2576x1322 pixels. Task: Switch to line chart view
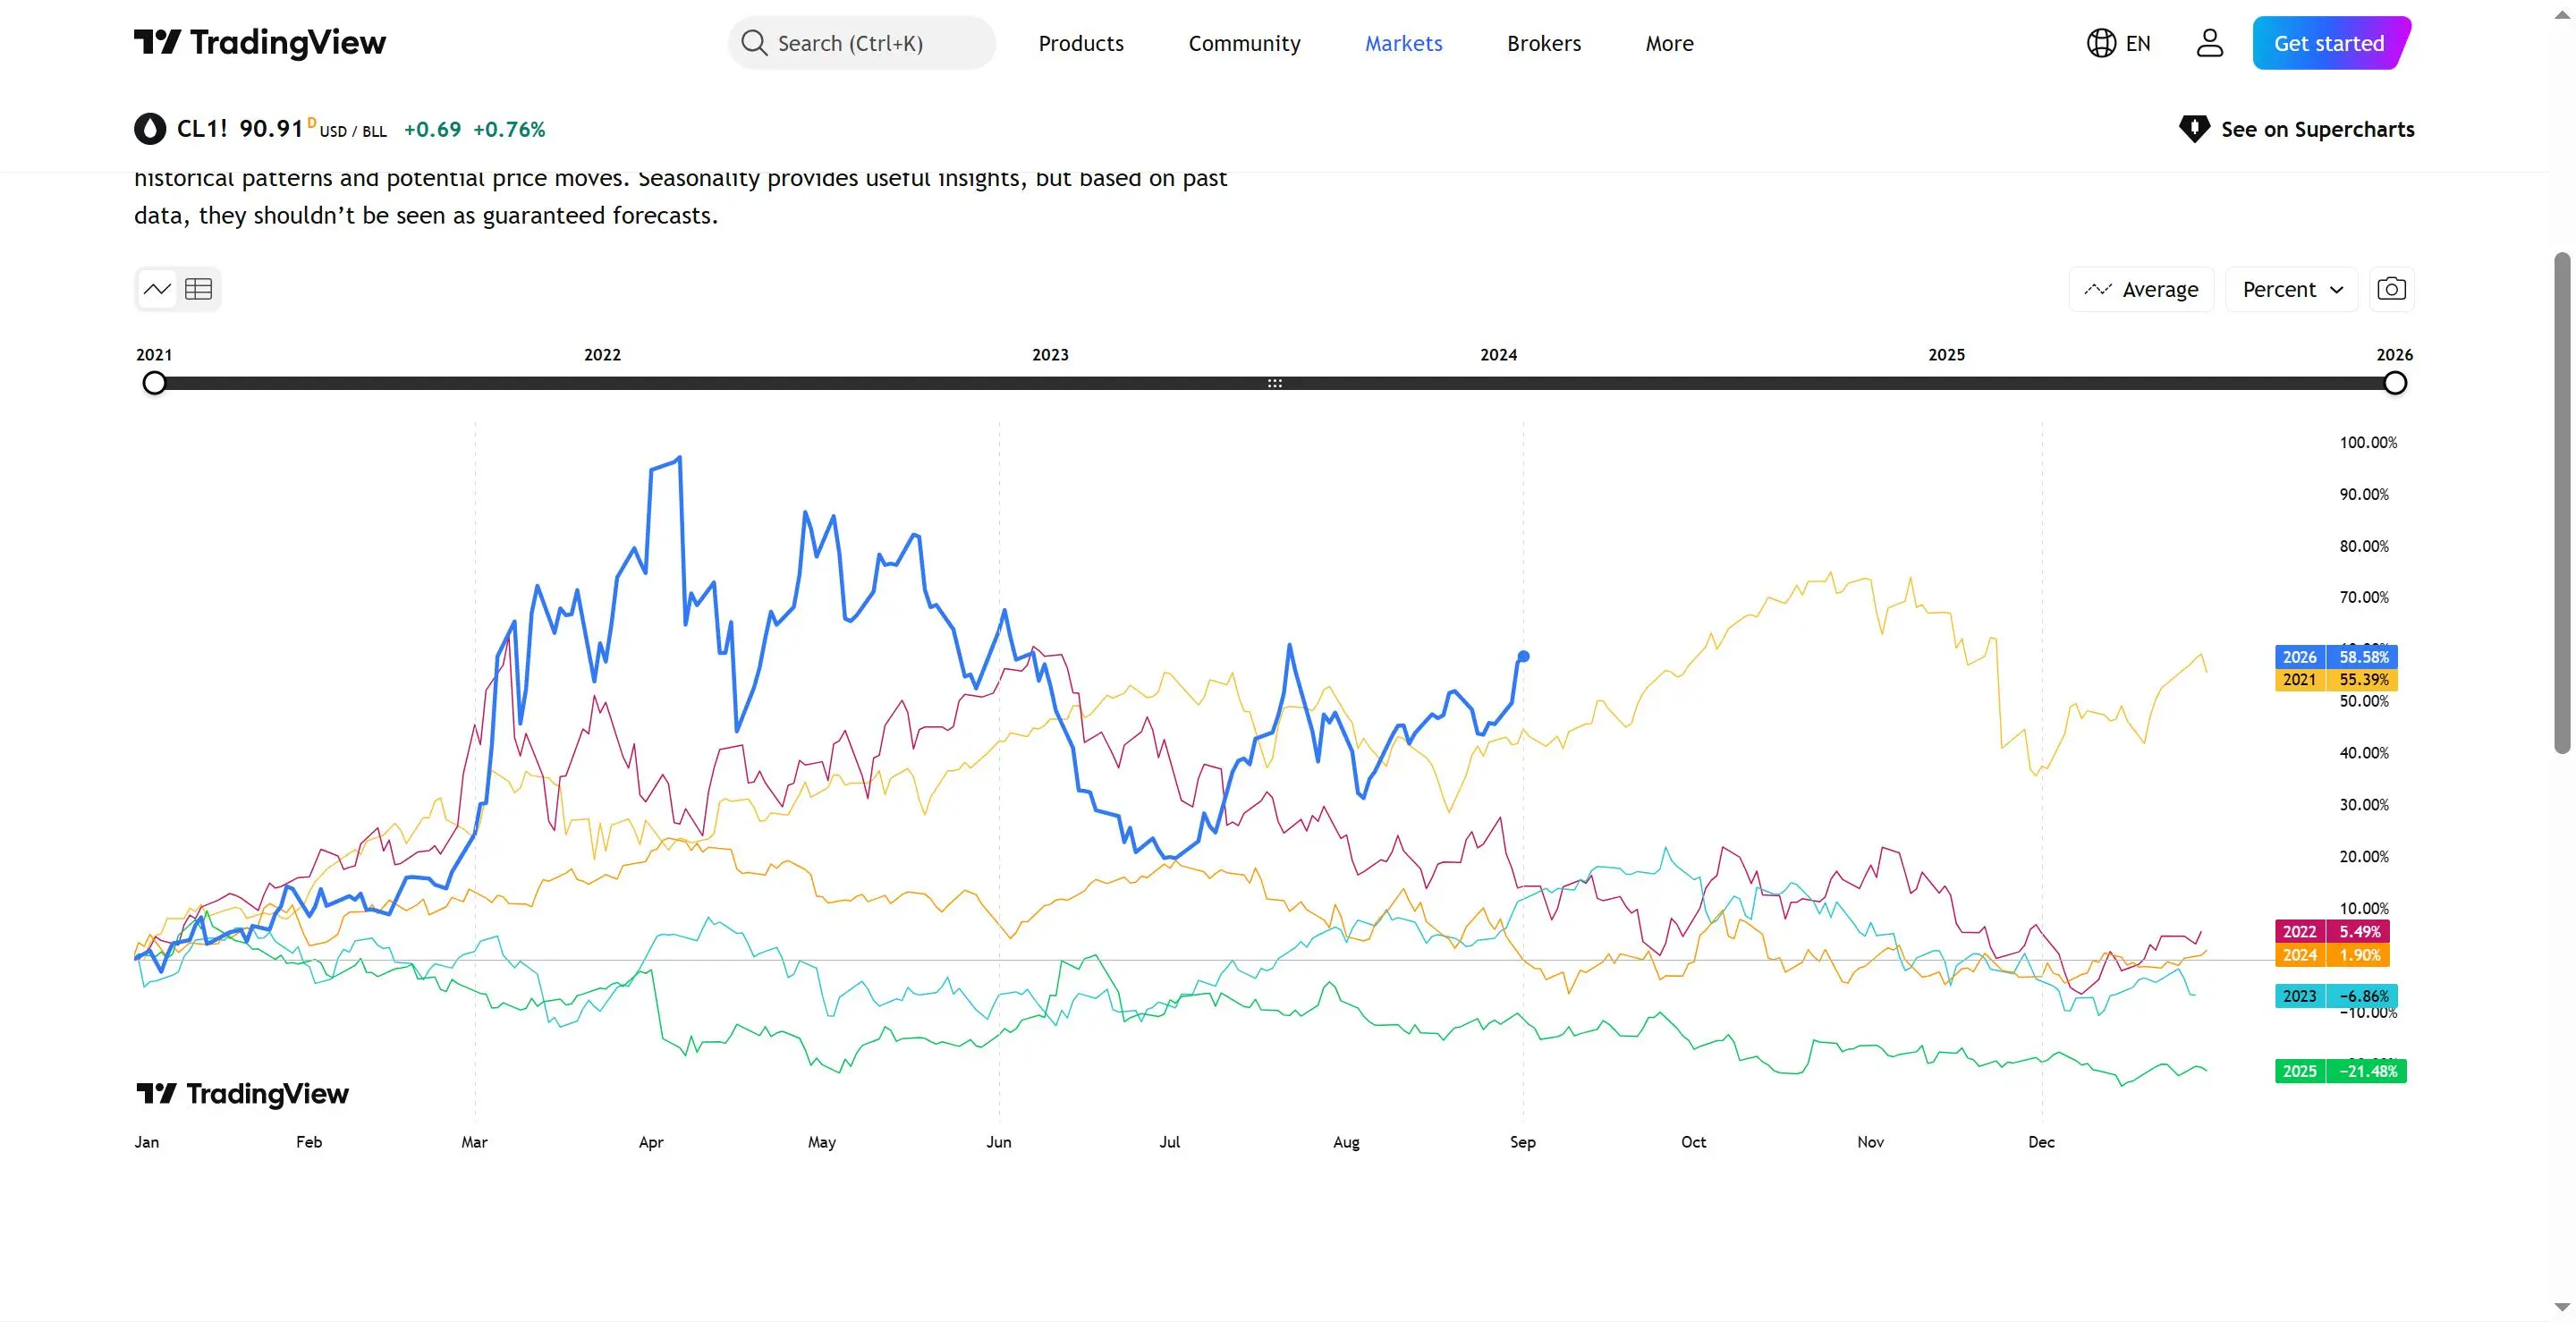coord(157,289)
